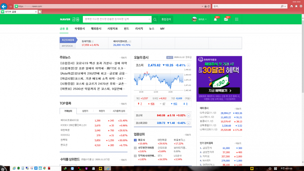Click the active Internet Explorer taskbar button
The image size is (304, 171).
pos(107,169)
